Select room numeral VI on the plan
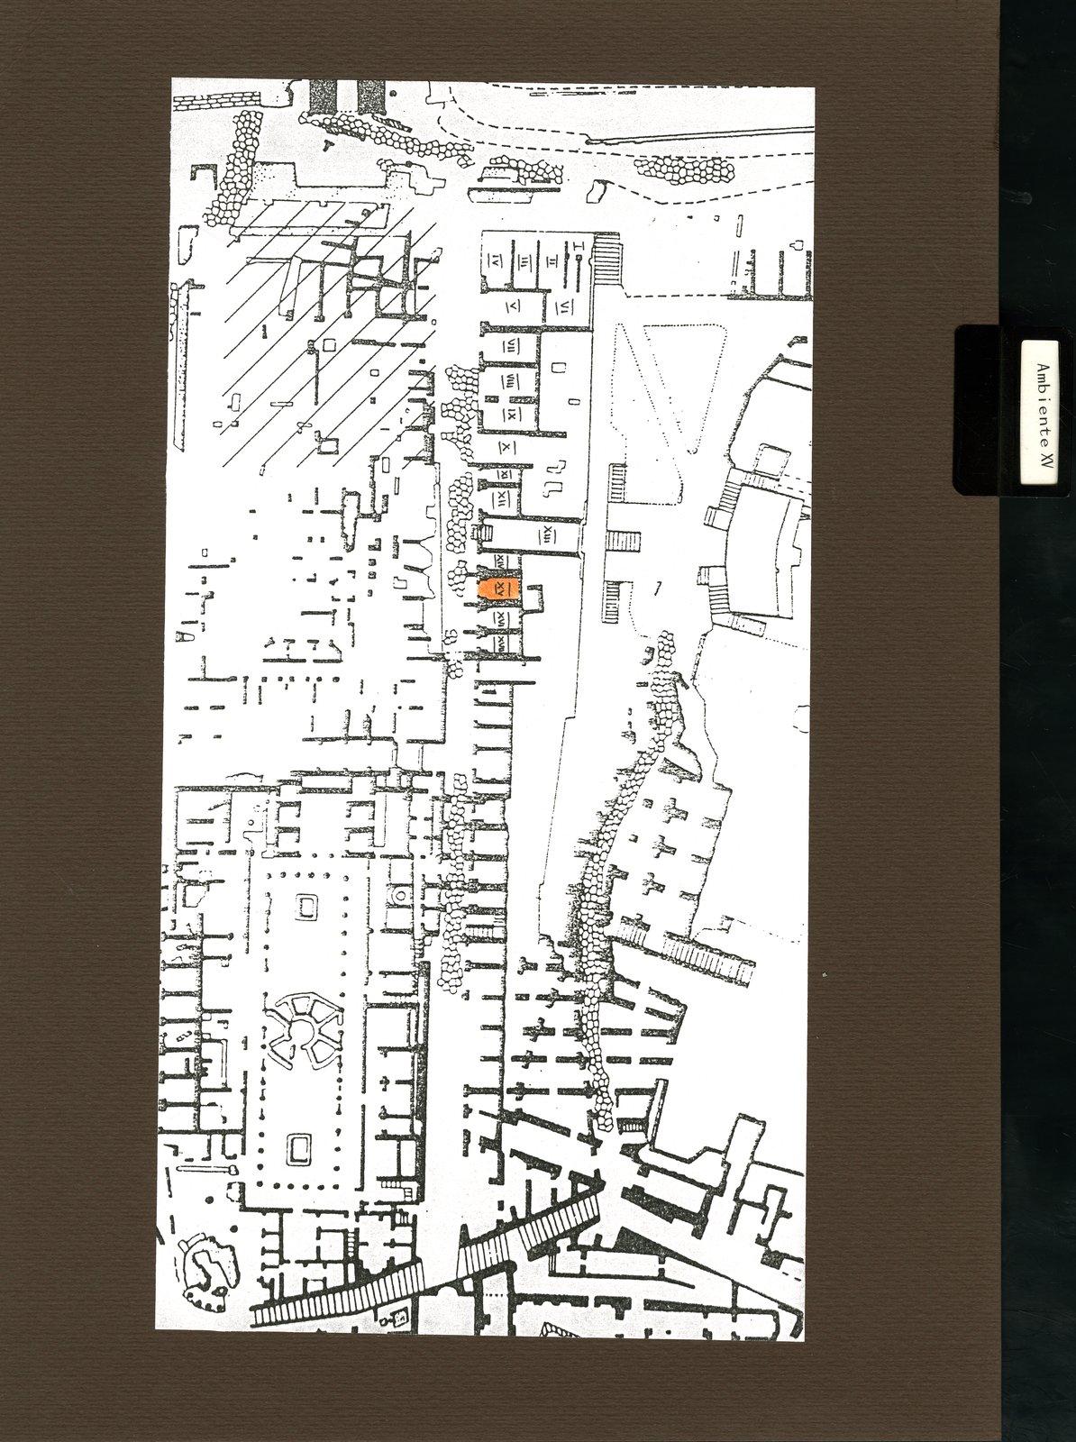This screenshot has height=1442, width=1076. 564,306
